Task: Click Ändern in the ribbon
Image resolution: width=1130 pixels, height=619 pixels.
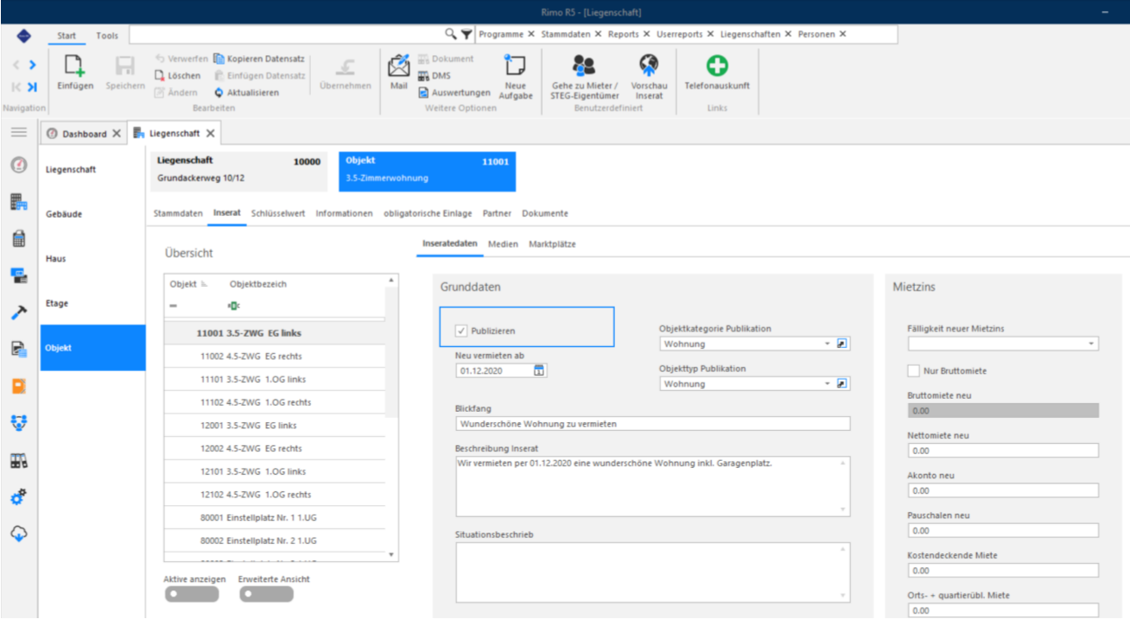Action: tap(176, 92)
